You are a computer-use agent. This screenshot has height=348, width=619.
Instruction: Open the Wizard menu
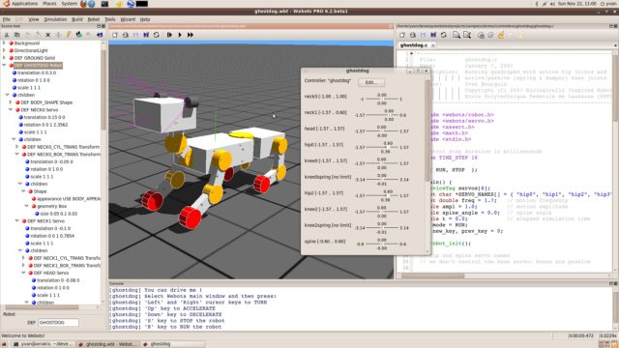(x=128, y=19)
